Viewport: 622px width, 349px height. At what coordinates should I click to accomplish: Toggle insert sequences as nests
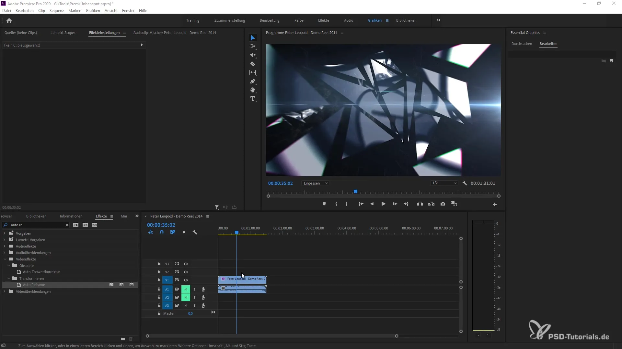[x=151, y=232]
